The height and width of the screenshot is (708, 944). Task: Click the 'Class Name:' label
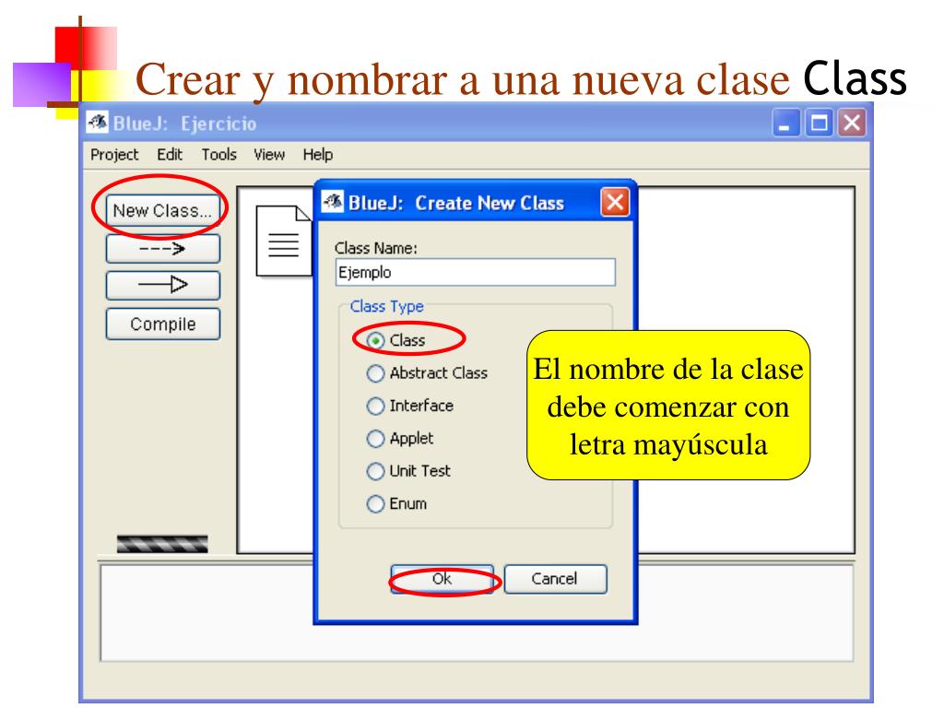point(376,248)
